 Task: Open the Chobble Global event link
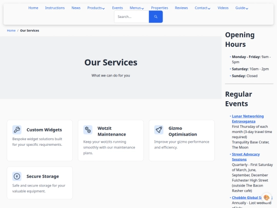click(247, 198)
